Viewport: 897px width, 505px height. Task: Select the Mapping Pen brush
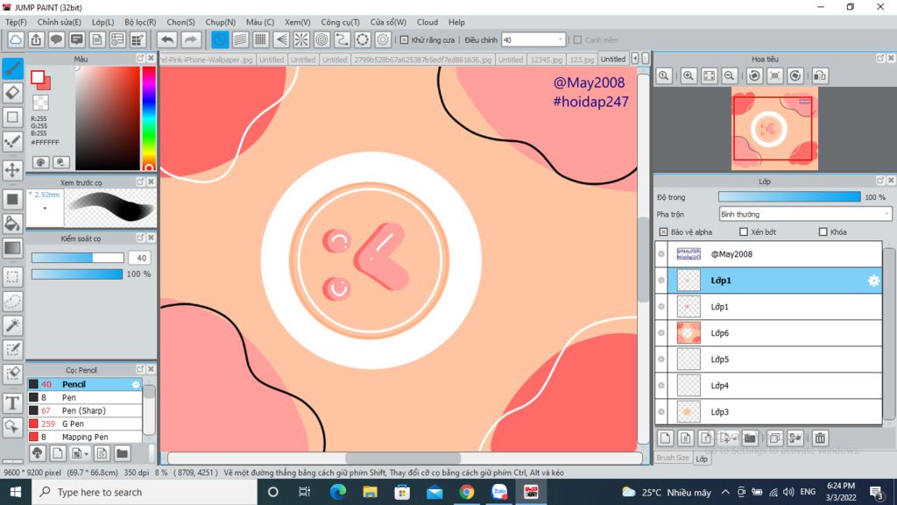click(x=85, y=437)
